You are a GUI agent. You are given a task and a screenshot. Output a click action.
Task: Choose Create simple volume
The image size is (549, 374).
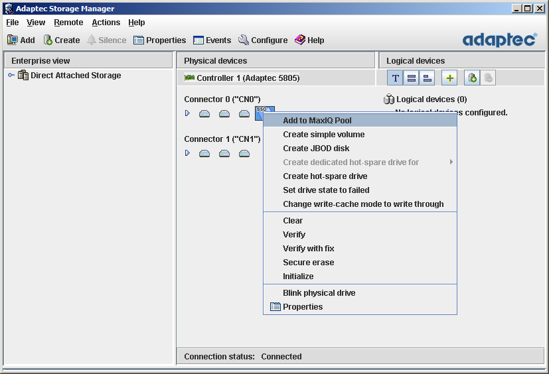(x=360, y=135)
